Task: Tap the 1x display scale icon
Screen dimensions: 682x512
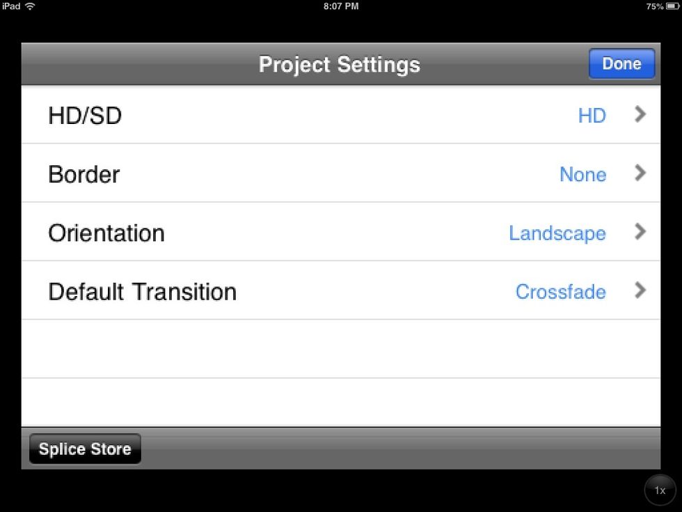Action: pos(659,490)
